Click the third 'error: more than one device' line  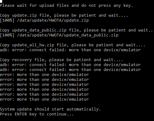[44, 85]
